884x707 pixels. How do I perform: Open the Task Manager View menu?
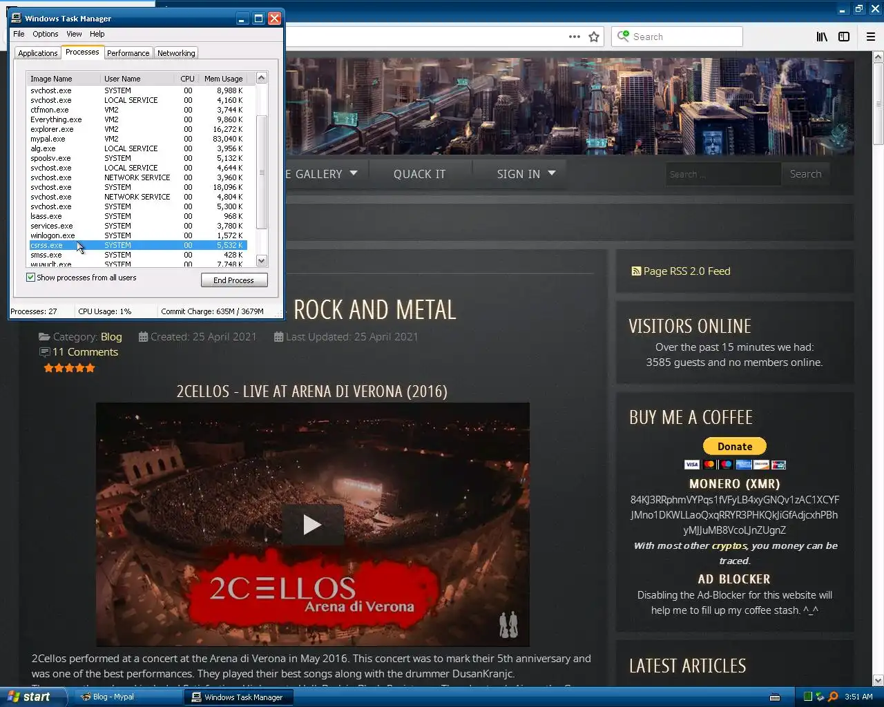coord(74,34)
